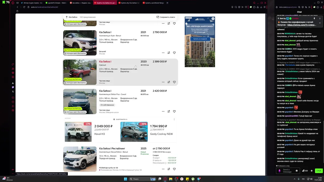The height and width of the screenshot is (182, 324).
Task: Open Windows Start menu
Action: tap(125, 179)
